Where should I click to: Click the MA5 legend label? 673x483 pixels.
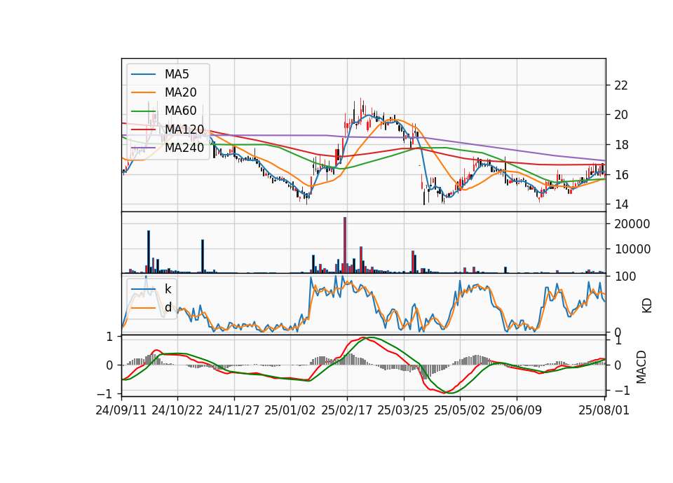tap(177, 74)
